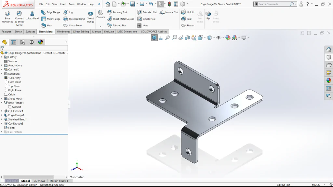Select the Lofted-Bend tool
333x187 pixels.
pos(32,16)
